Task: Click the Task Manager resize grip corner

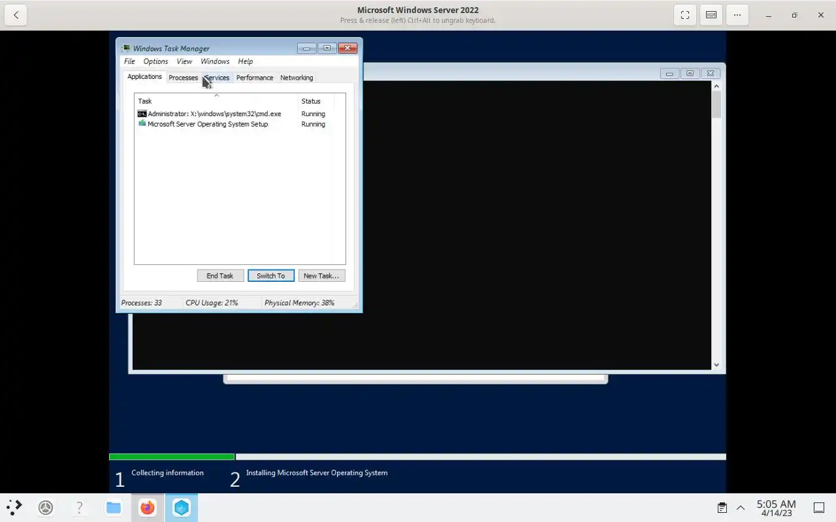Action: (x=355, y=305)
